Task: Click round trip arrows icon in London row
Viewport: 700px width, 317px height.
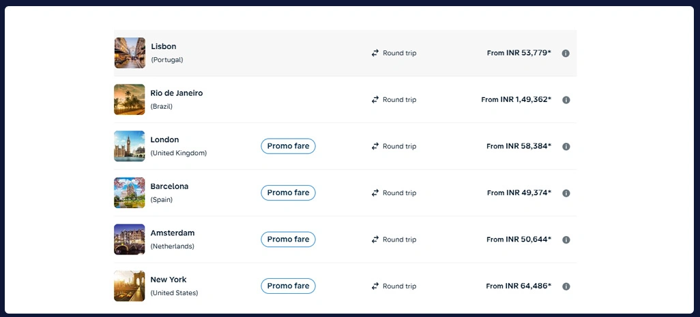Action: point(375,146)
